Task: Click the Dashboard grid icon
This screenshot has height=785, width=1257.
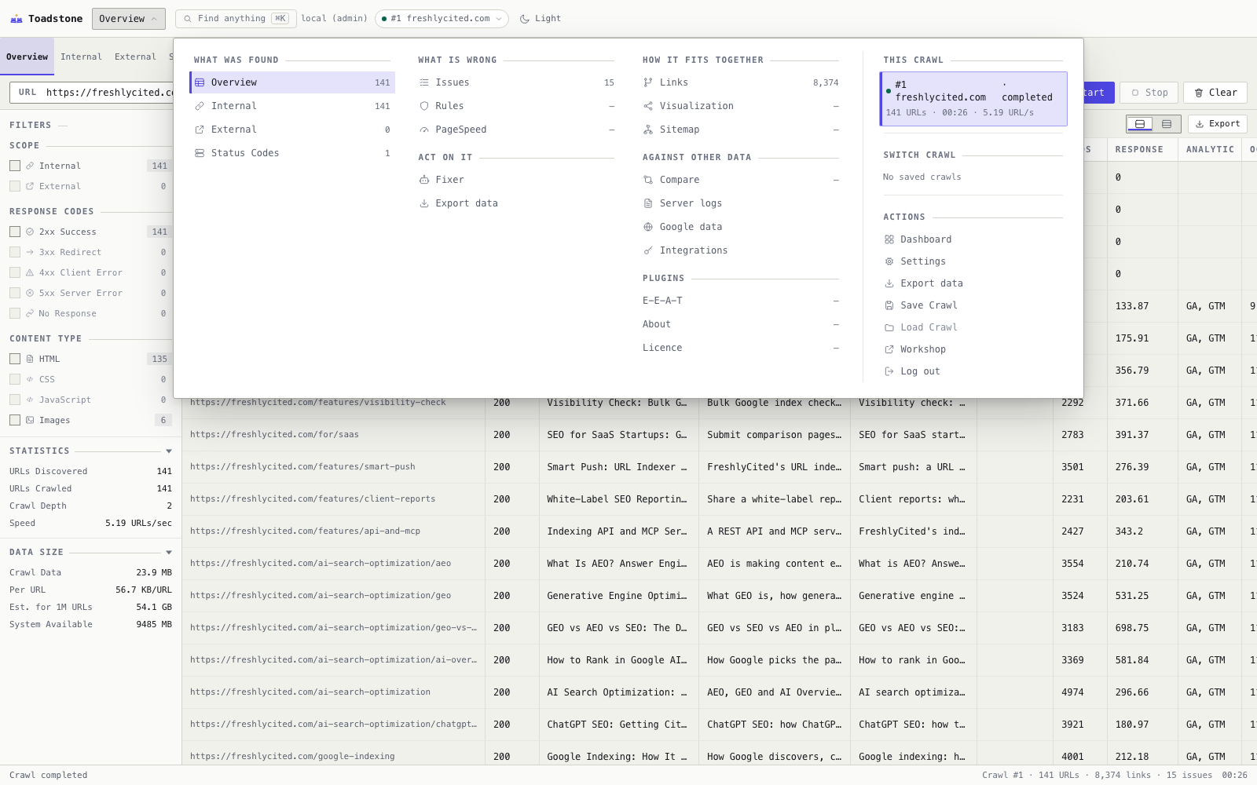Action: coord(889,239)
